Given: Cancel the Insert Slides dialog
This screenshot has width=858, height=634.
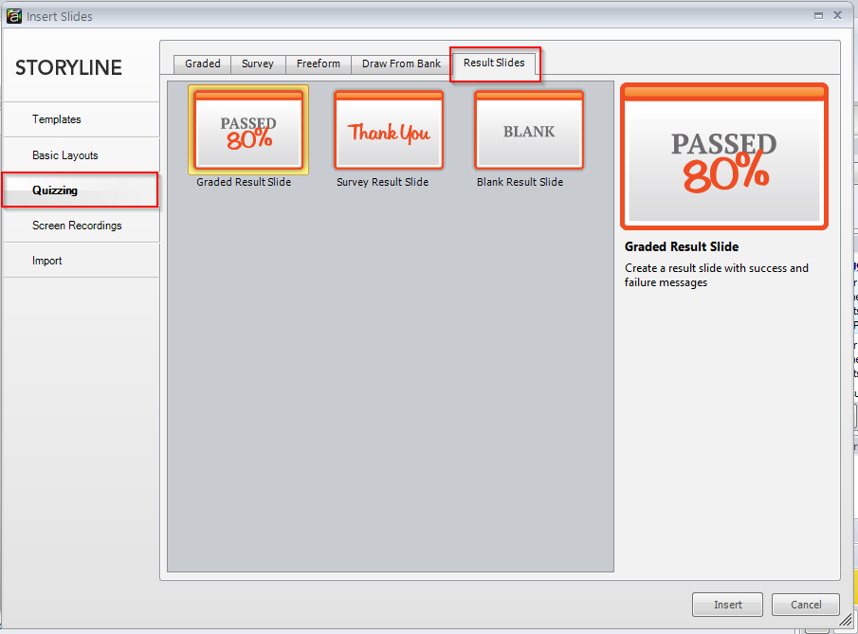Looking at the screenshot, I should click(x=805, y=605).
